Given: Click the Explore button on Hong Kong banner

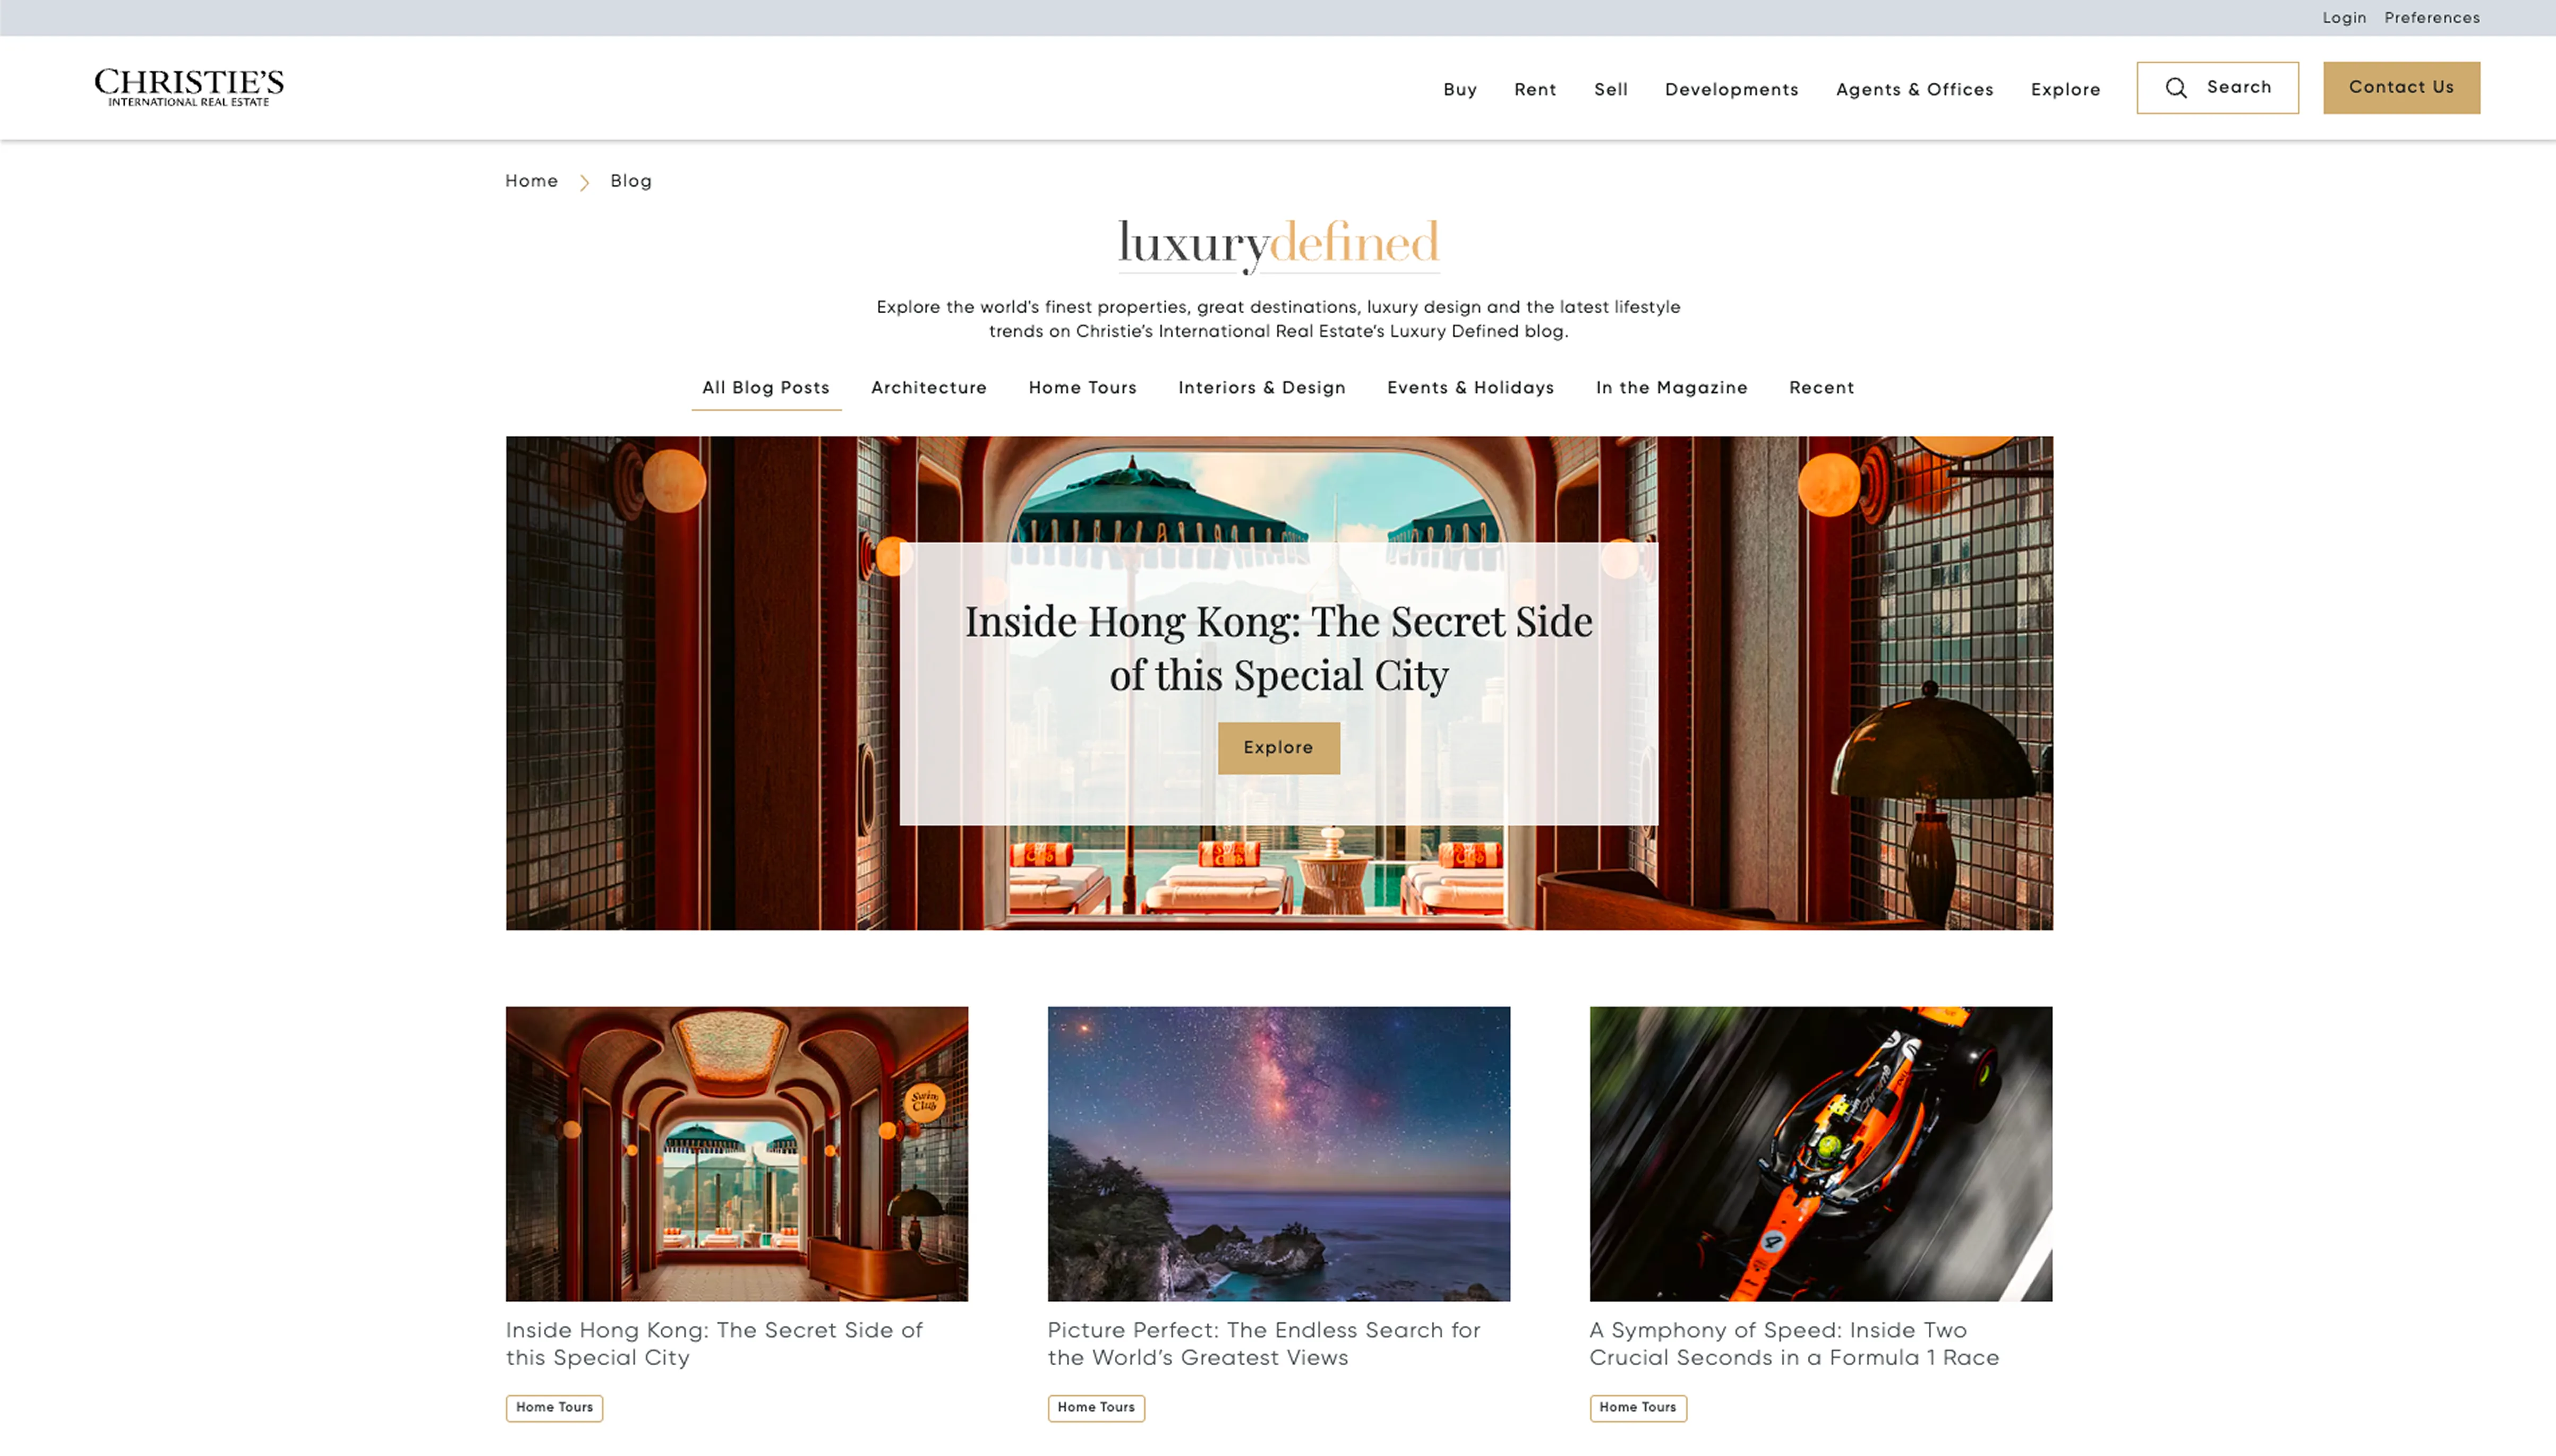Looking at the screenshot, I should coord(1278,748).
